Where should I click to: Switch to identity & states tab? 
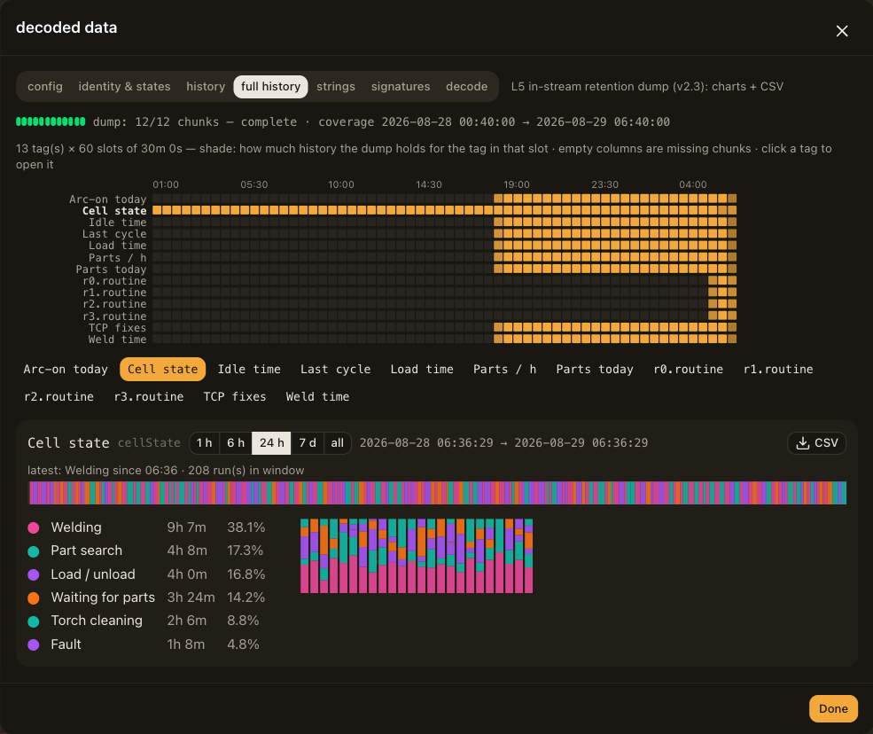(x=124, y=86)
